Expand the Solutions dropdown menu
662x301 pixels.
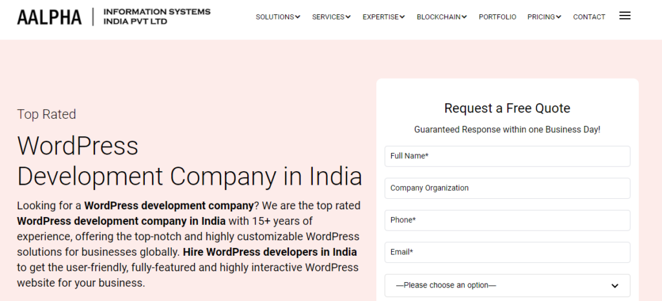(x=278, y=17)
